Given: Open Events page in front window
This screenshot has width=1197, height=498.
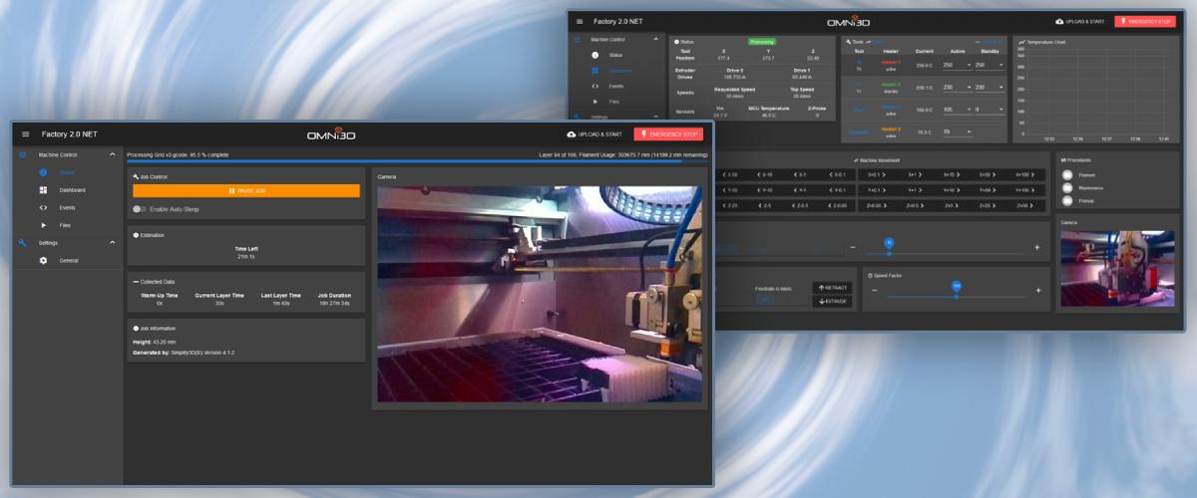Looking at the screenshot, I should (x=68, y=207).
